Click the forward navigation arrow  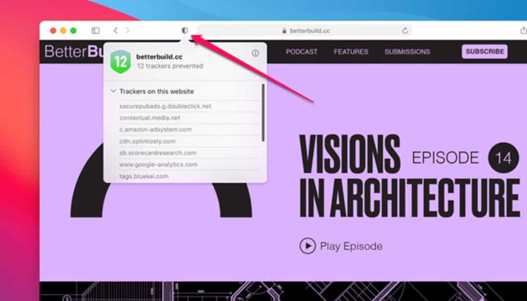128,31
